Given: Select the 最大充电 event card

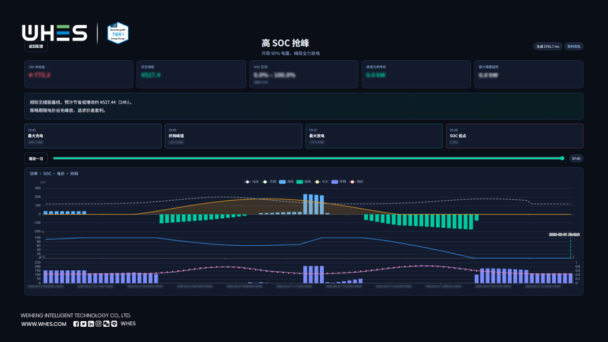Looking at the screenshot, I should 93,136.
